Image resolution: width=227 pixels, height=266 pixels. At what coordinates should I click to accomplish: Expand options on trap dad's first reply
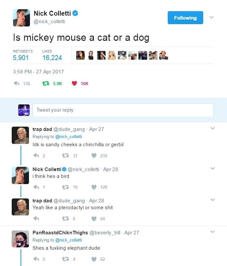pos(213,128)
